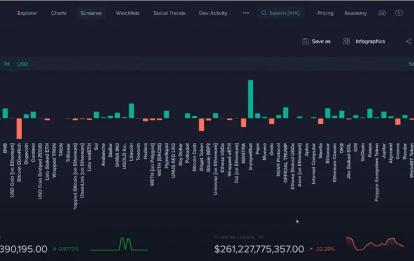Screen dimensions: 414x261
Task: Click the Pepe axis label
Action: pos(257,149)
